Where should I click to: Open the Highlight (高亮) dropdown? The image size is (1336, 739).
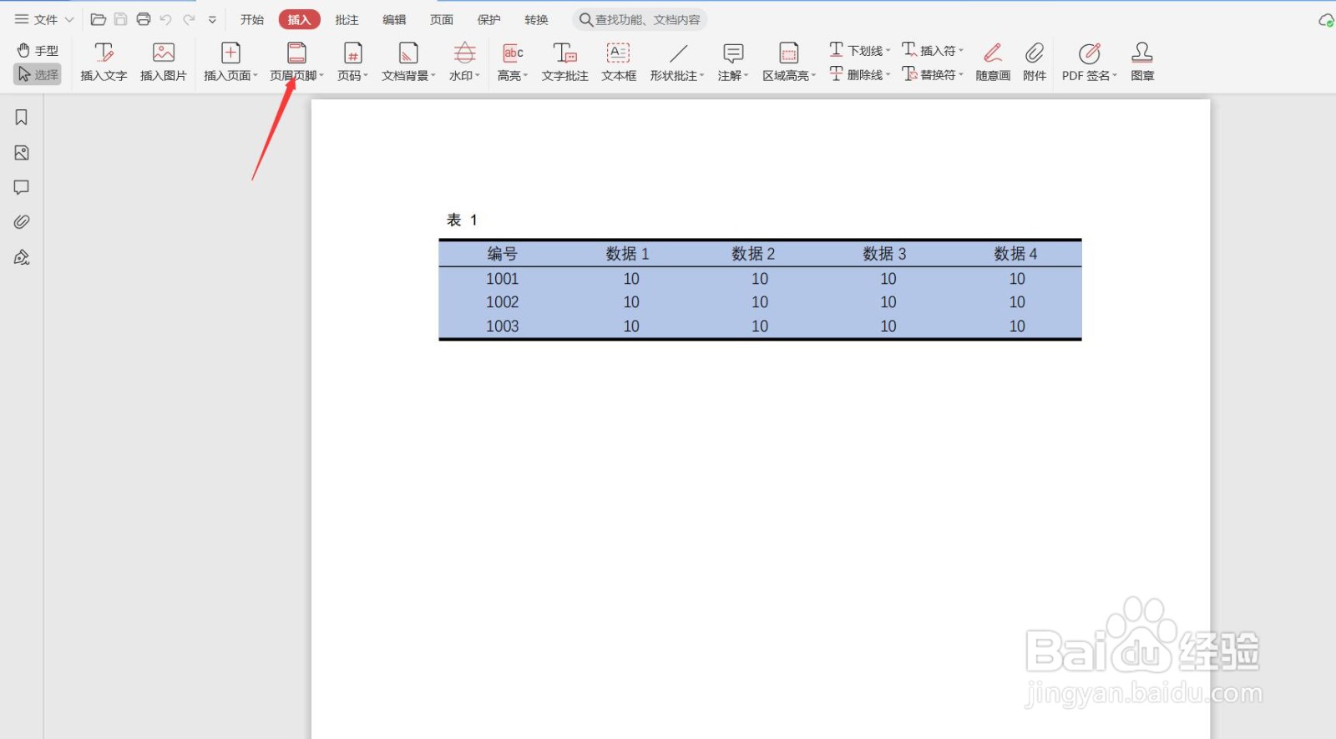513,62
